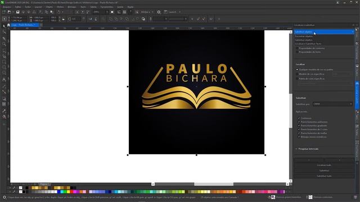Uncheck 'Preenchimentos gradiente' checkbox
Screen dimensions: 360x202
pyautogui.click(x=299, y=126)
